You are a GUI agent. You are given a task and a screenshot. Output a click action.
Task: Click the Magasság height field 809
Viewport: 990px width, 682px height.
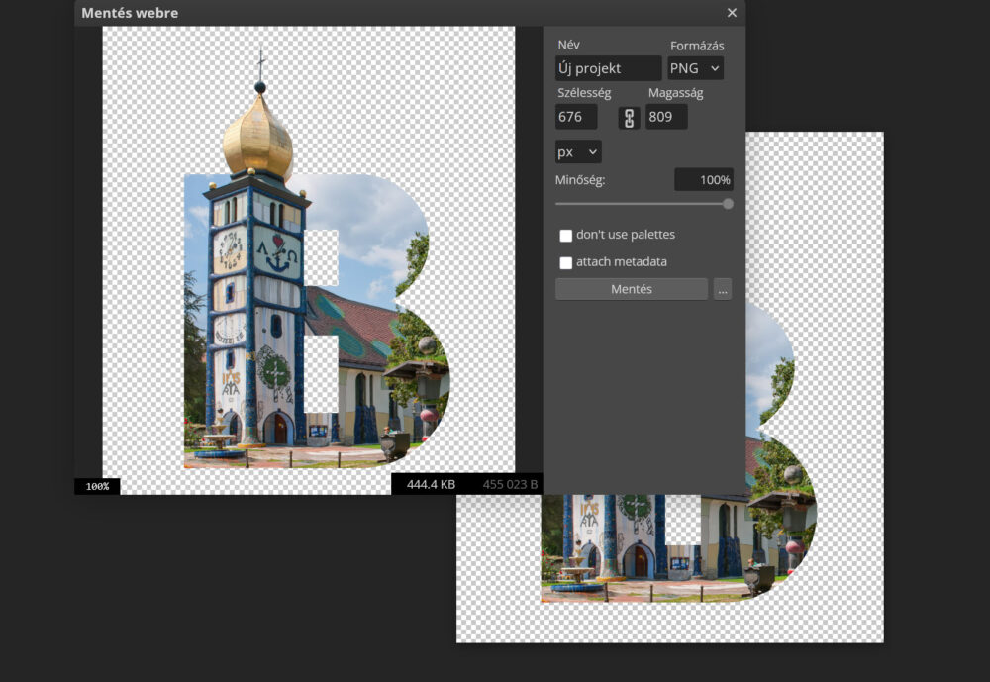click(x=666, y=117)
